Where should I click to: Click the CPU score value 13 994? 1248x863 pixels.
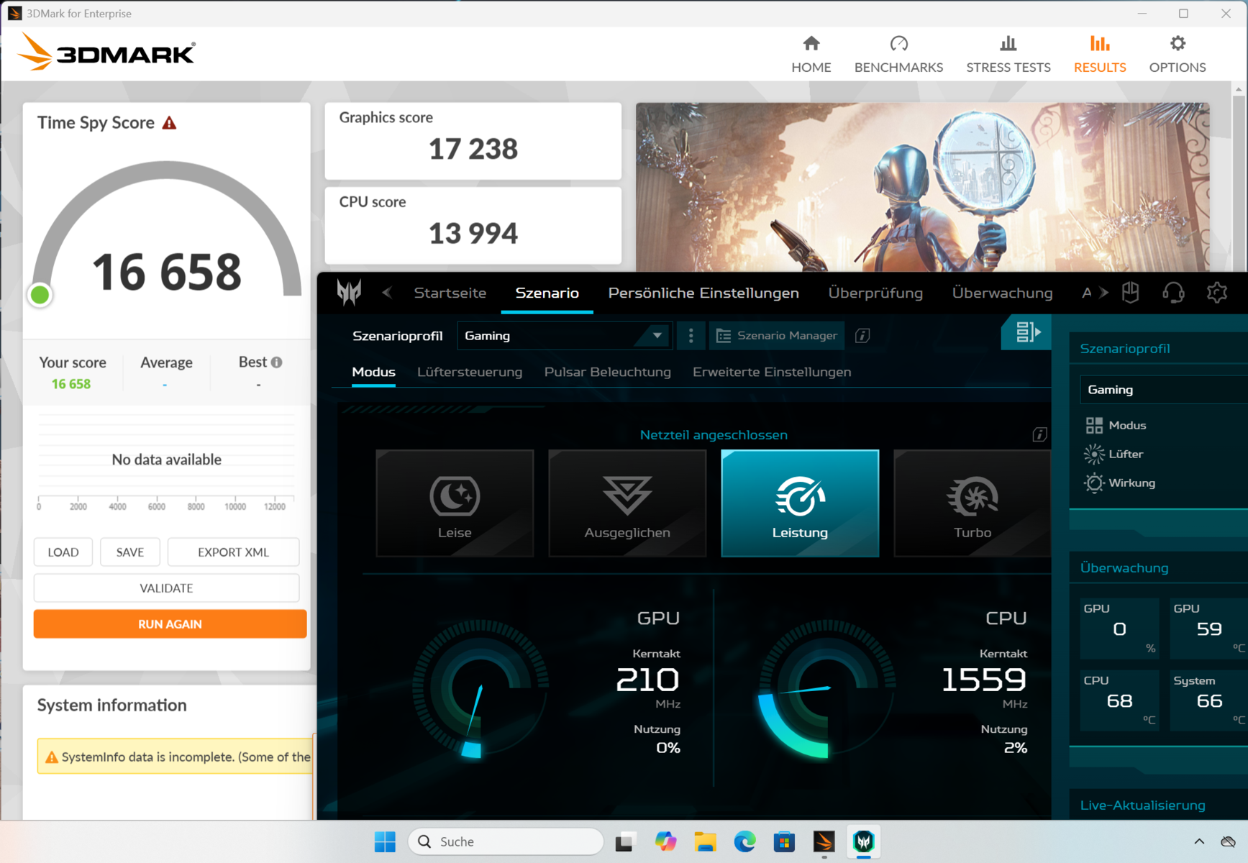click(473, 234)
